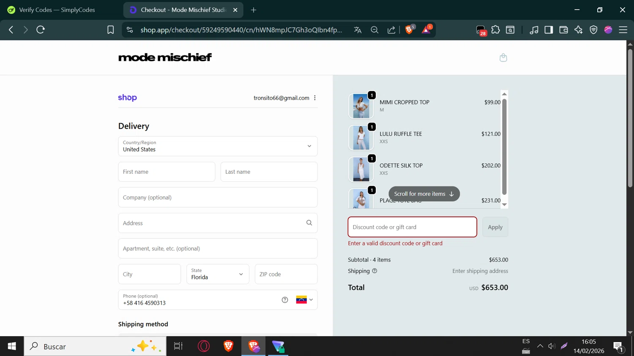Click the share page icon
The image size is (634, 356).
391,30
